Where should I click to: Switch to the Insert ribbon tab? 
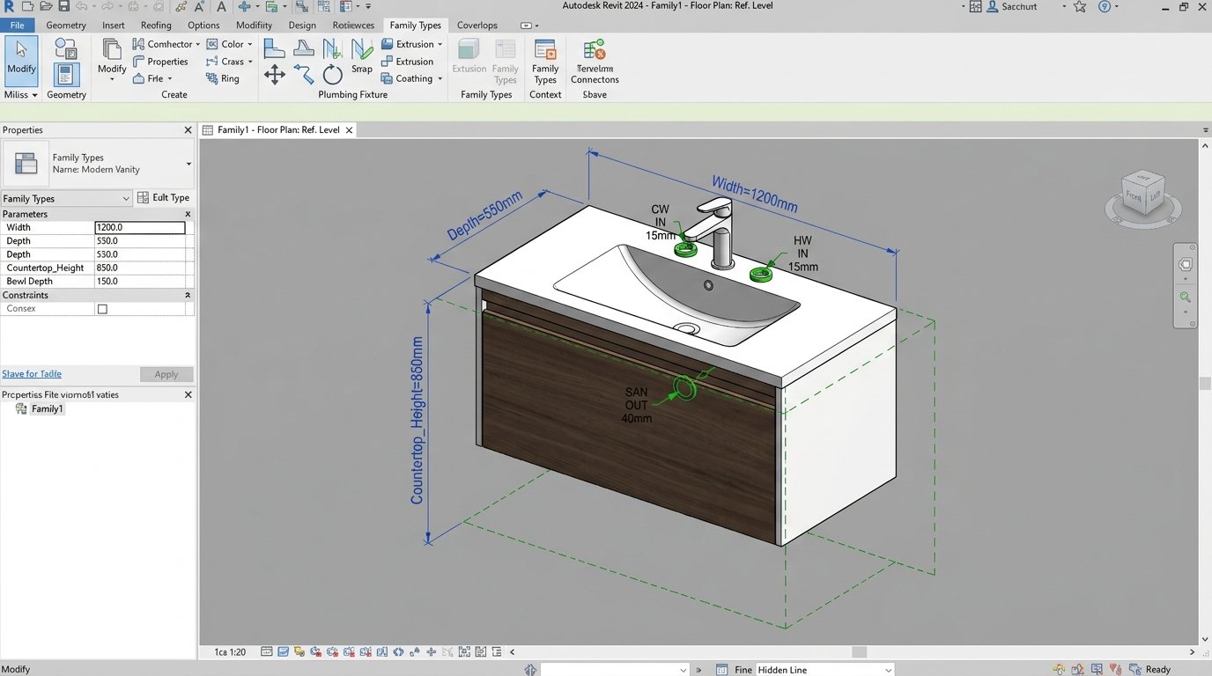coord(113,26)
